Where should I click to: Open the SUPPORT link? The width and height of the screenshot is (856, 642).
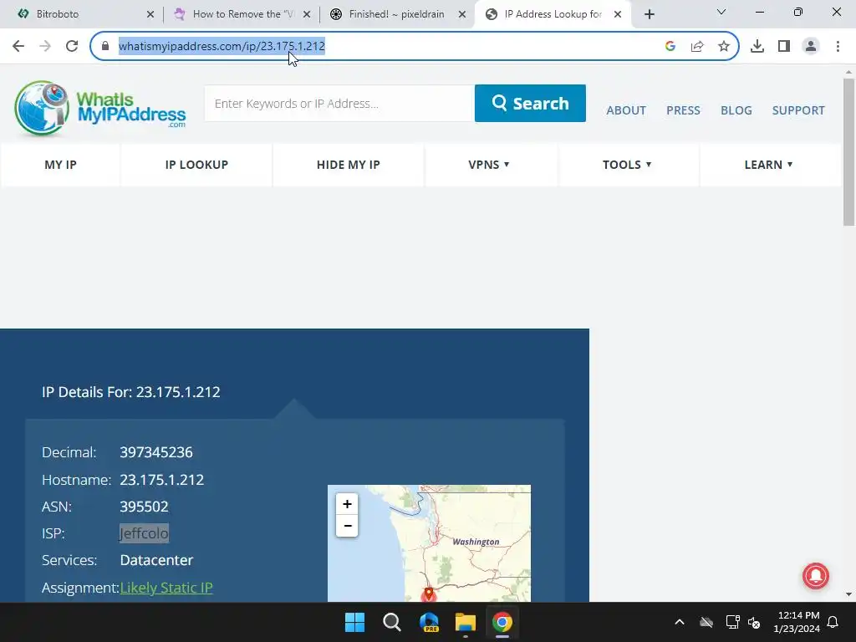click(x=798, y=110)
